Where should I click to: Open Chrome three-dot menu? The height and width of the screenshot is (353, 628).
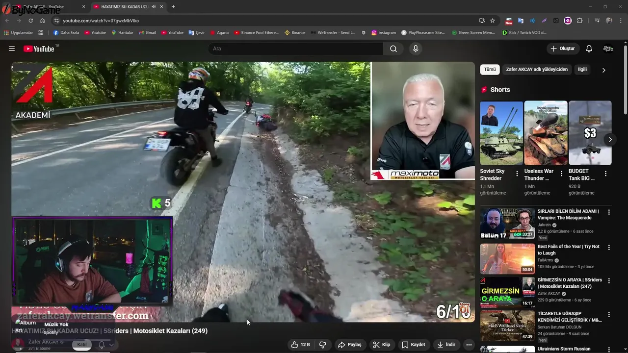click(621, 21)
